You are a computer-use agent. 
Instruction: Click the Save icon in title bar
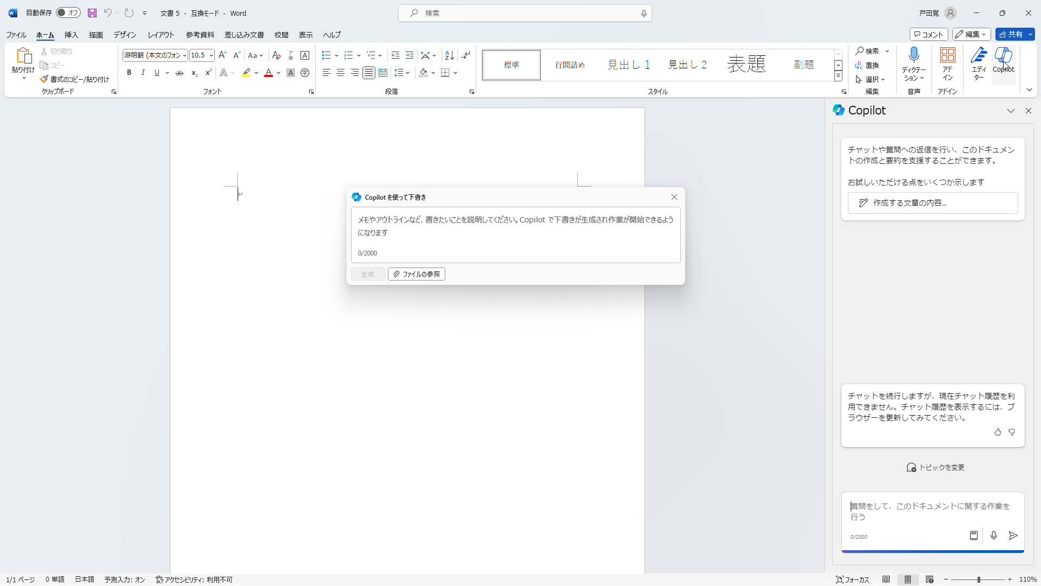click(92, 13)
